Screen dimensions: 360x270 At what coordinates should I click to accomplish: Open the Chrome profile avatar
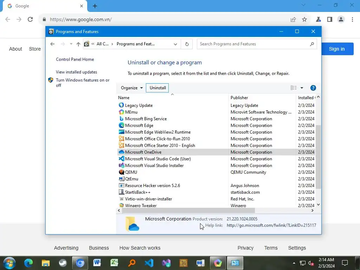341,19
